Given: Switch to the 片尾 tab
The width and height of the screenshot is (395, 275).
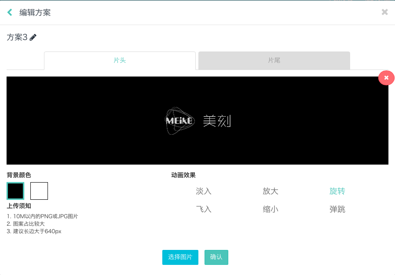Looking at the screenshot, I should 274,60.
